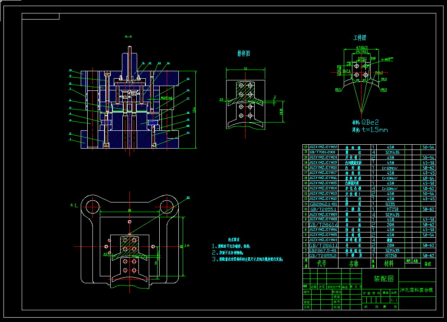Click the Q235 material cell
This screenshot has height=322, width=447.
390,204
